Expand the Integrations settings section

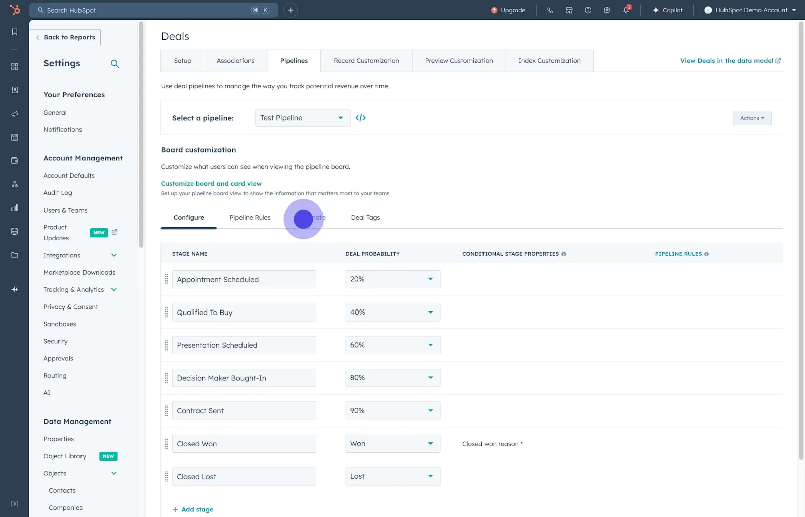point(114,255)
